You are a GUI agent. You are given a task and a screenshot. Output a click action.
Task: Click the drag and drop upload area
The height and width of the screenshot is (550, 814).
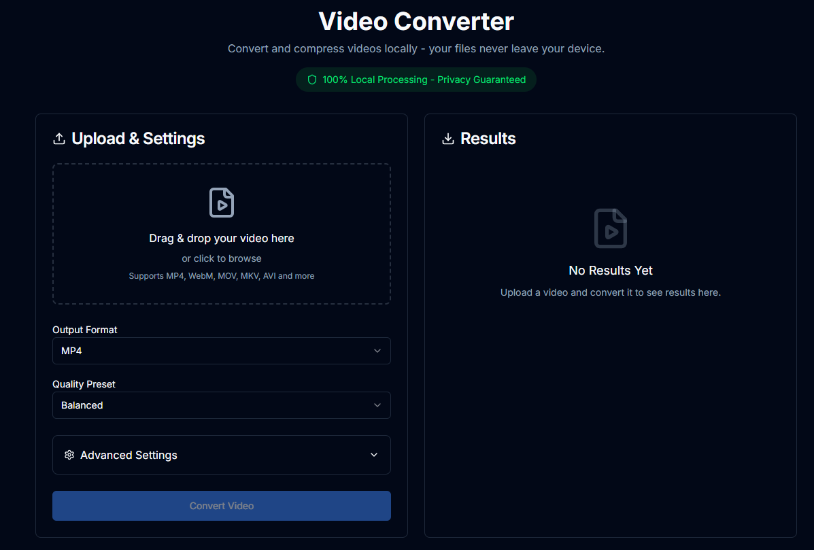click(222, 234)
